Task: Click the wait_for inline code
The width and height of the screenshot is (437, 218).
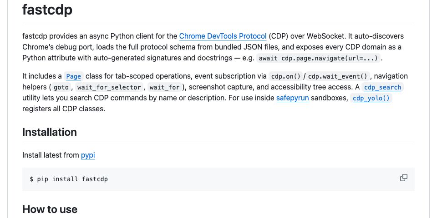Action: [164, 87]
